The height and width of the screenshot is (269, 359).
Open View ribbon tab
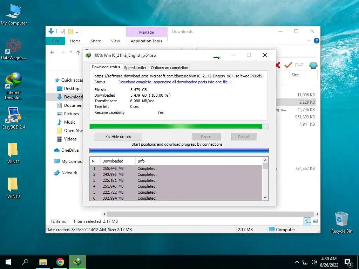click(115, 41)
